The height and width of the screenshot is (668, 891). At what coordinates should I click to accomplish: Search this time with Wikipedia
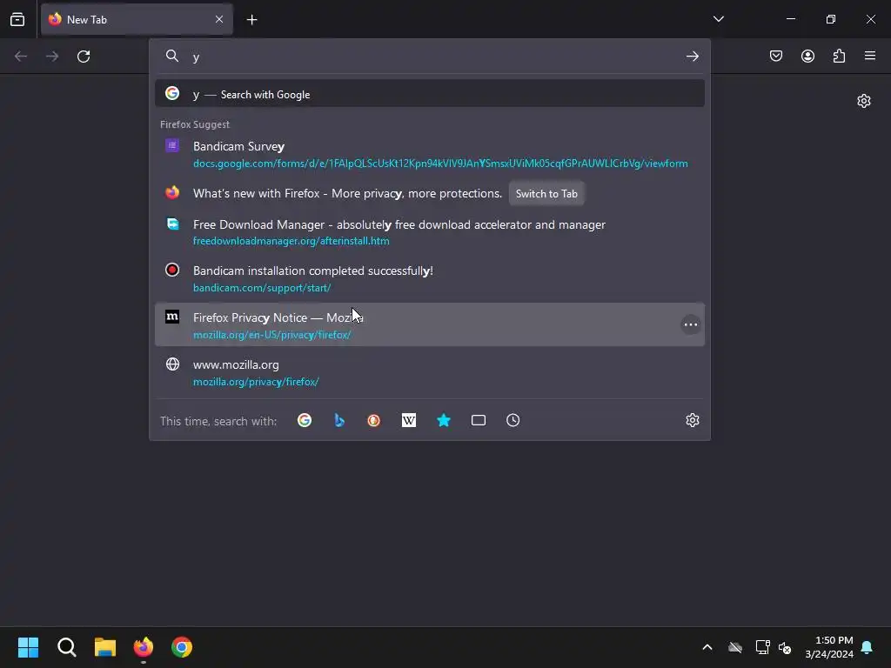pos(409,420)
